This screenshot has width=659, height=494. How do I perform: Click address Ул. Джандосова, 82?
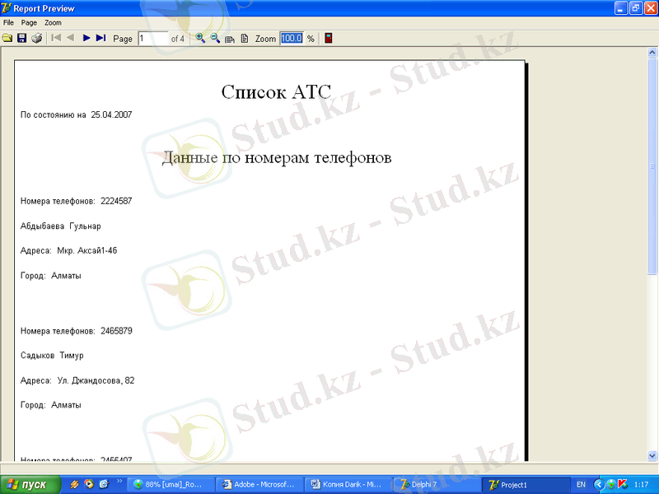point(96,380)
